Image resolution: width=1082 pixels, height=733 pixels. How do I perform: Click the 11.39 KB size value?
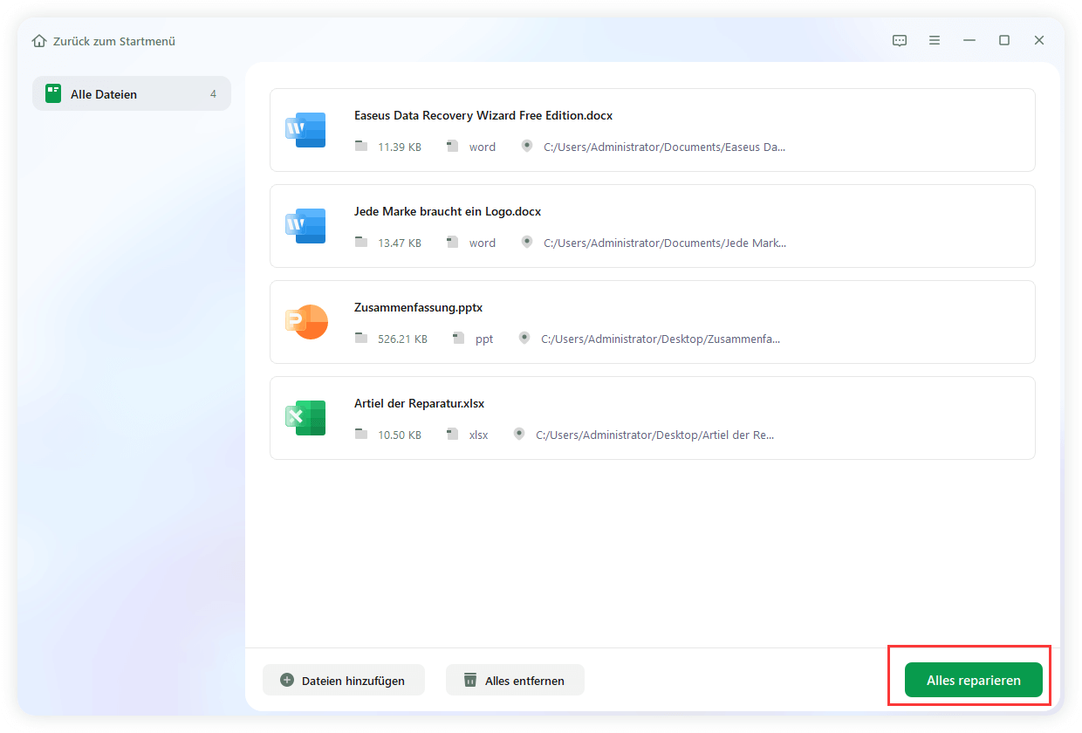click(400, 147)
